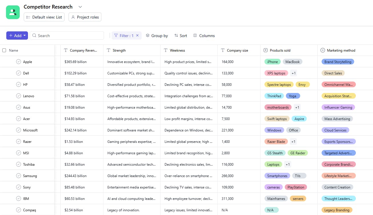Expand the Competitor Research title chevron
This screenshot has width=373, height=215.
[x=80, y=7]
